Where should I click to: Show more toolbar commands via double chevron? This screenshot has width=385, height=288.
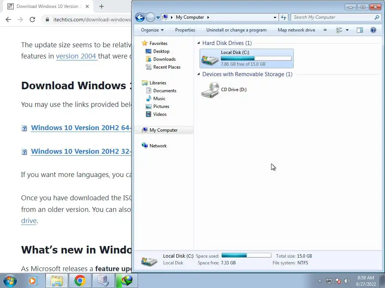pos(325,30)
